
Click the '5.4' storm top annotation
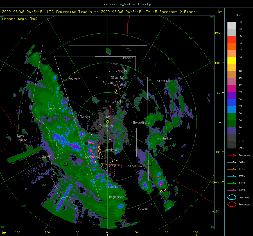click(163, 191)
